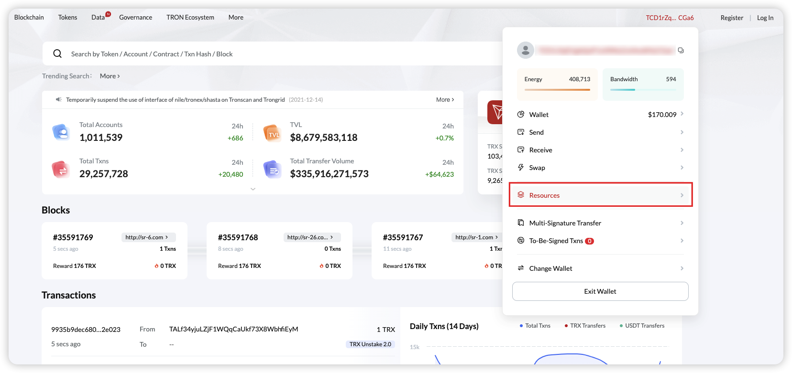Click the http://sr-6.com producer tag
Screen dimensions: 792x373
click(x=148, y=237)
